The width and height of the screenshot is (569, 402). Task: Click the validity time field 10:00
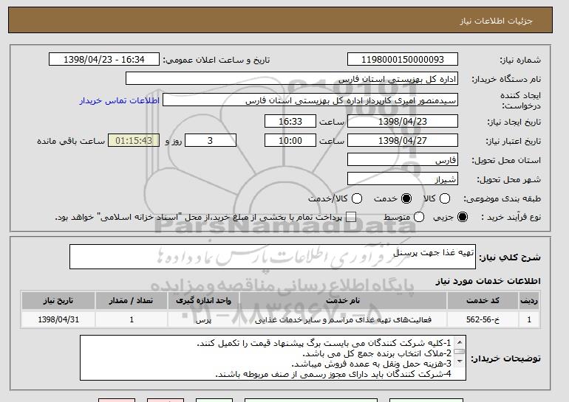click(x=290, y=141)
